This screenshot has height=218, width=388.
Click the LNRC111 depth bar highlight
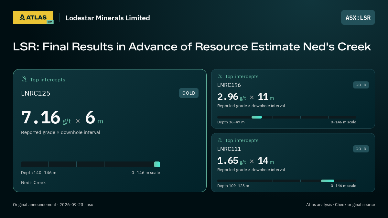(328, 181)
